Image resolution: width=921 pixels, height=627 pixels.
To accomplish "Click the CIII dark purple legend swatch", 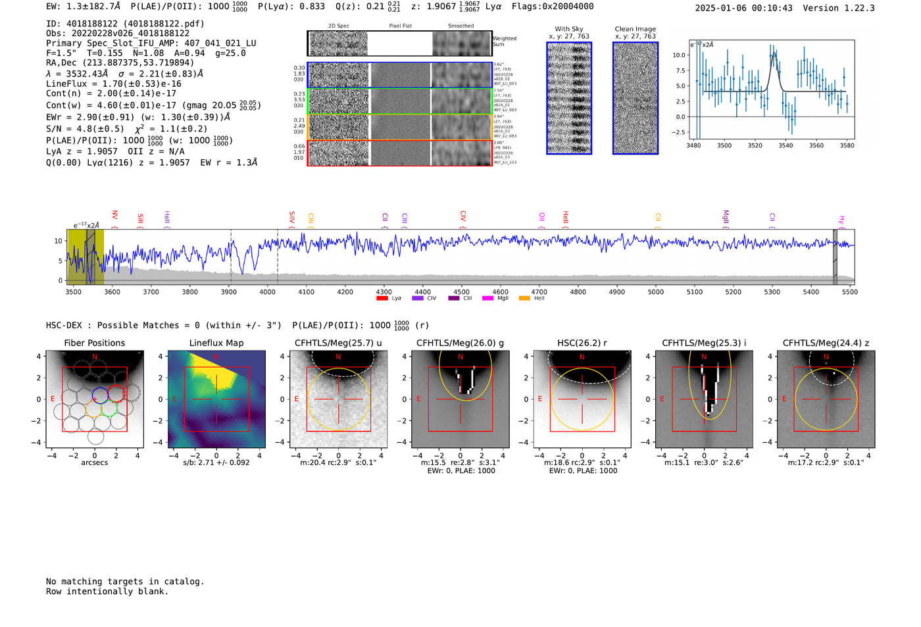I will (454, 298).
